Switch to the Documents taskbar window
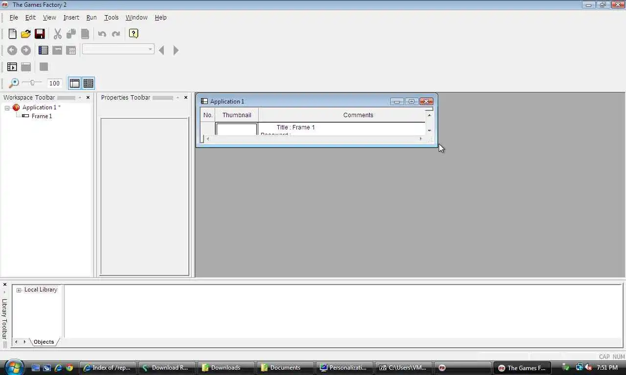The height and width of the screenshot is (375, 626). click(285, 368)
